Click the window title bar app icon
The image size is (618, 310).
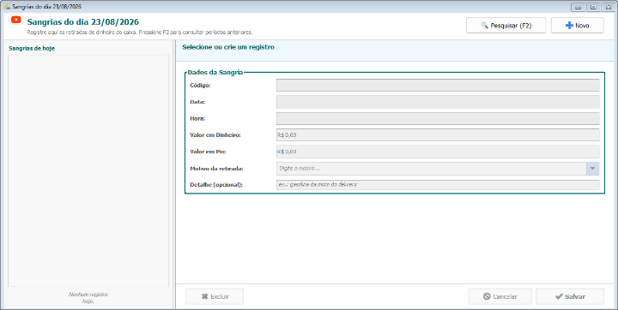tap(6, 7)
